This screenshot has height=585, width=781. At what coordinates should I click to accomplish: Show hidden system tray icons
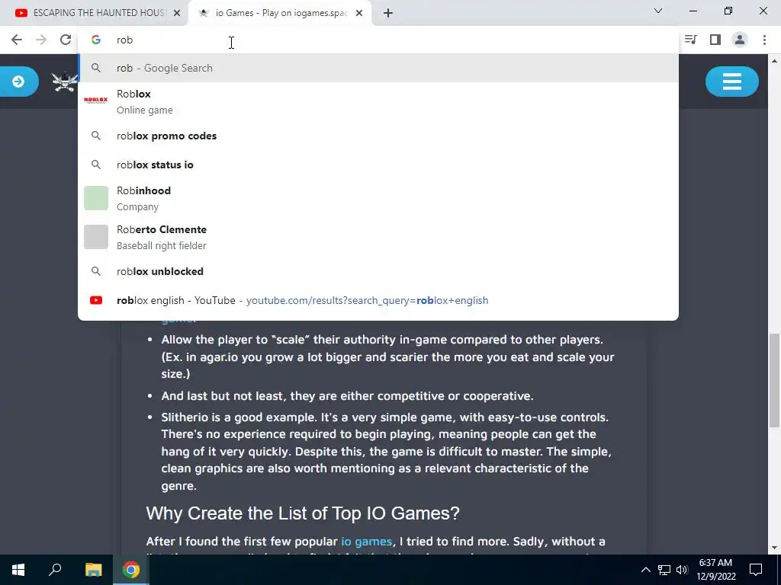(645, 570)
